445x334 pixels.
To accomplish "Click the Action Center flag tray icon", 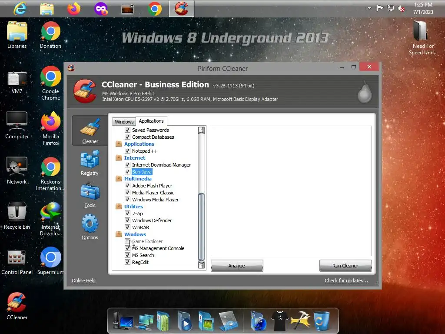I will click(380, 8).
